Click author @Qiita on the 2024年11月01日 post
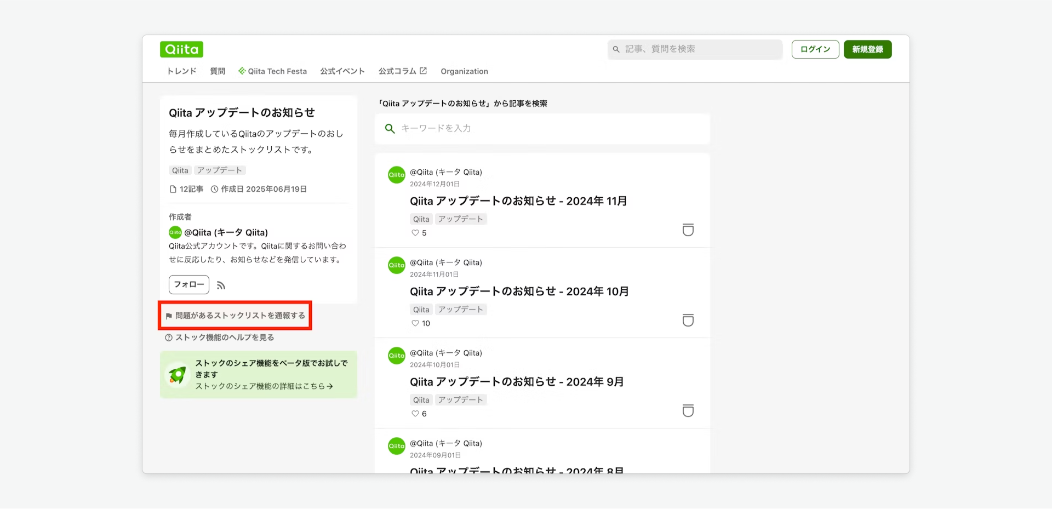This screenshot has height=509, width=1052. click(x=446, y=262)
